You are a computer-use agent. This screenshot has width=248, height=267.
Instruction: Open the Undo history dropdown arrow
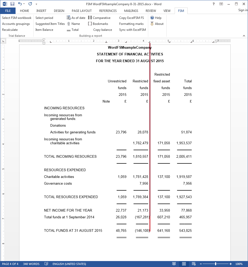click(x=24, y=4)
